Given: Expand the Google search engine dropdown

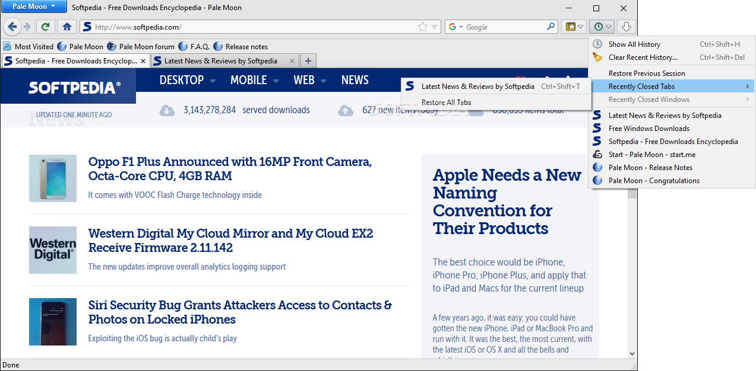Looking at the screenshot, I should (x=455, y=27).
